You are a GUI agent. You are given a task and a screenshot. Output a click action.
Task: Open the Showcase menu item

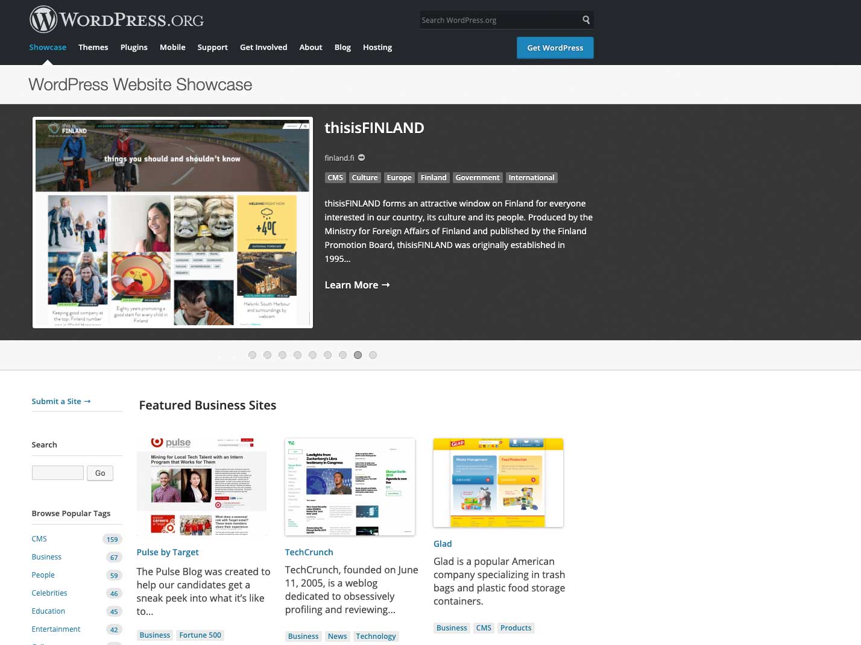click(48, 47)
